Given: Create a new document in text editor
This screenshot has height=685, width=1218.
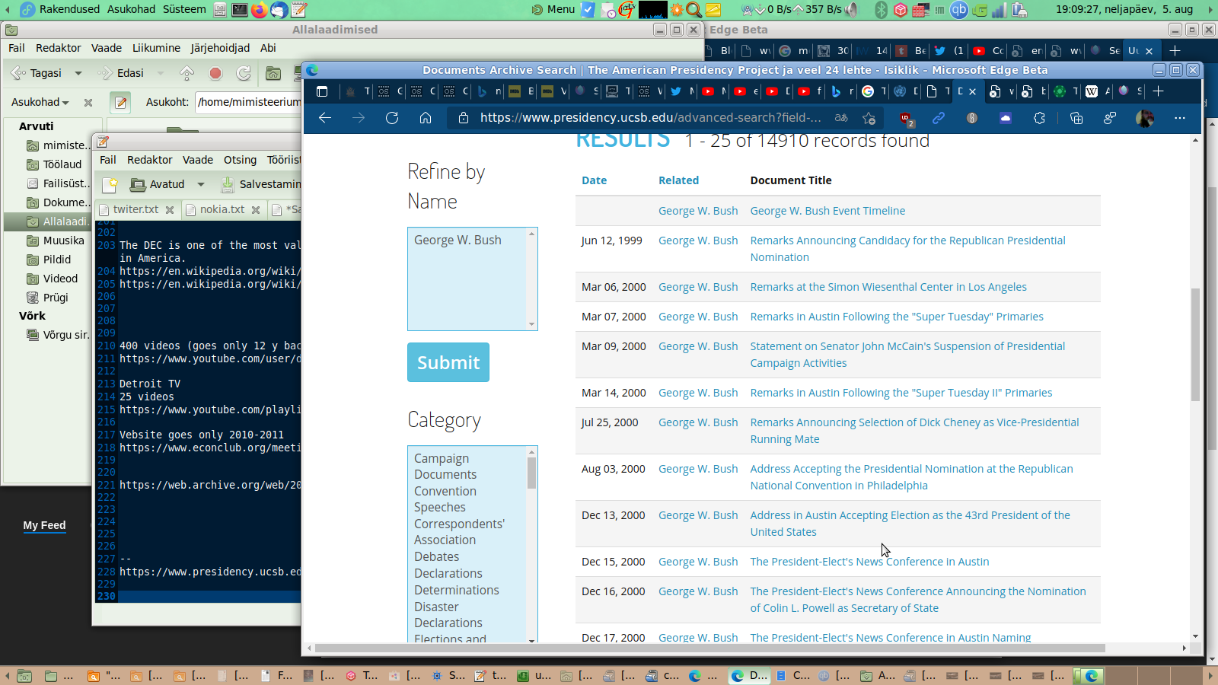Looking at the screenshot, I should [x=110, y=184].
